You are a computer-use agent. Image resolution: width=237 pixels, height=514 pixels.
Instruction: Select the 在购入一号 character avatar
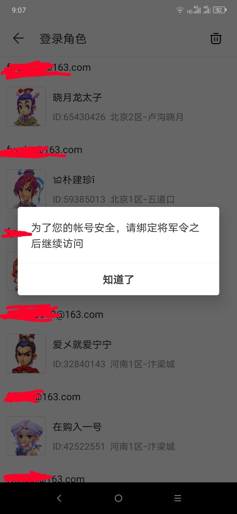[26, 436]
